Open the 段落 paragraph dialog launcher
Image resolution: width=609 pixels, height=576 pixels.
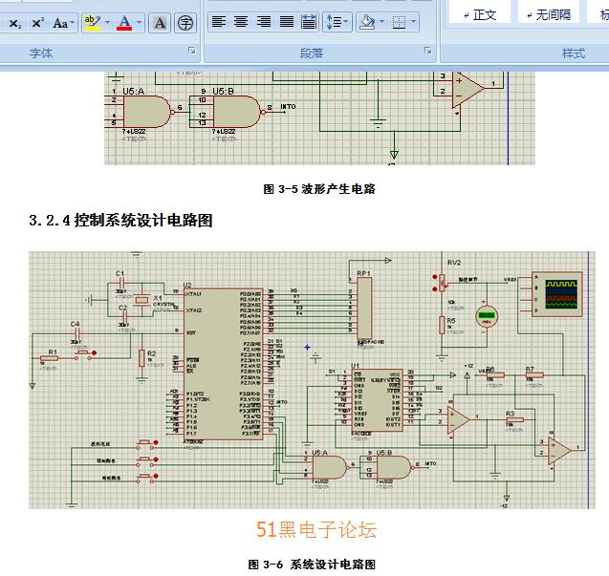click(x=428, y=51)
